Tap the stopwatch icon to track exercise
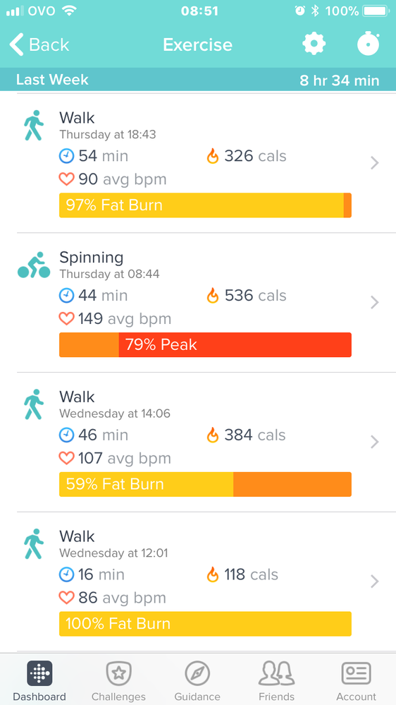The height and width of the screenshot is (705, 396). click(369, 44)
